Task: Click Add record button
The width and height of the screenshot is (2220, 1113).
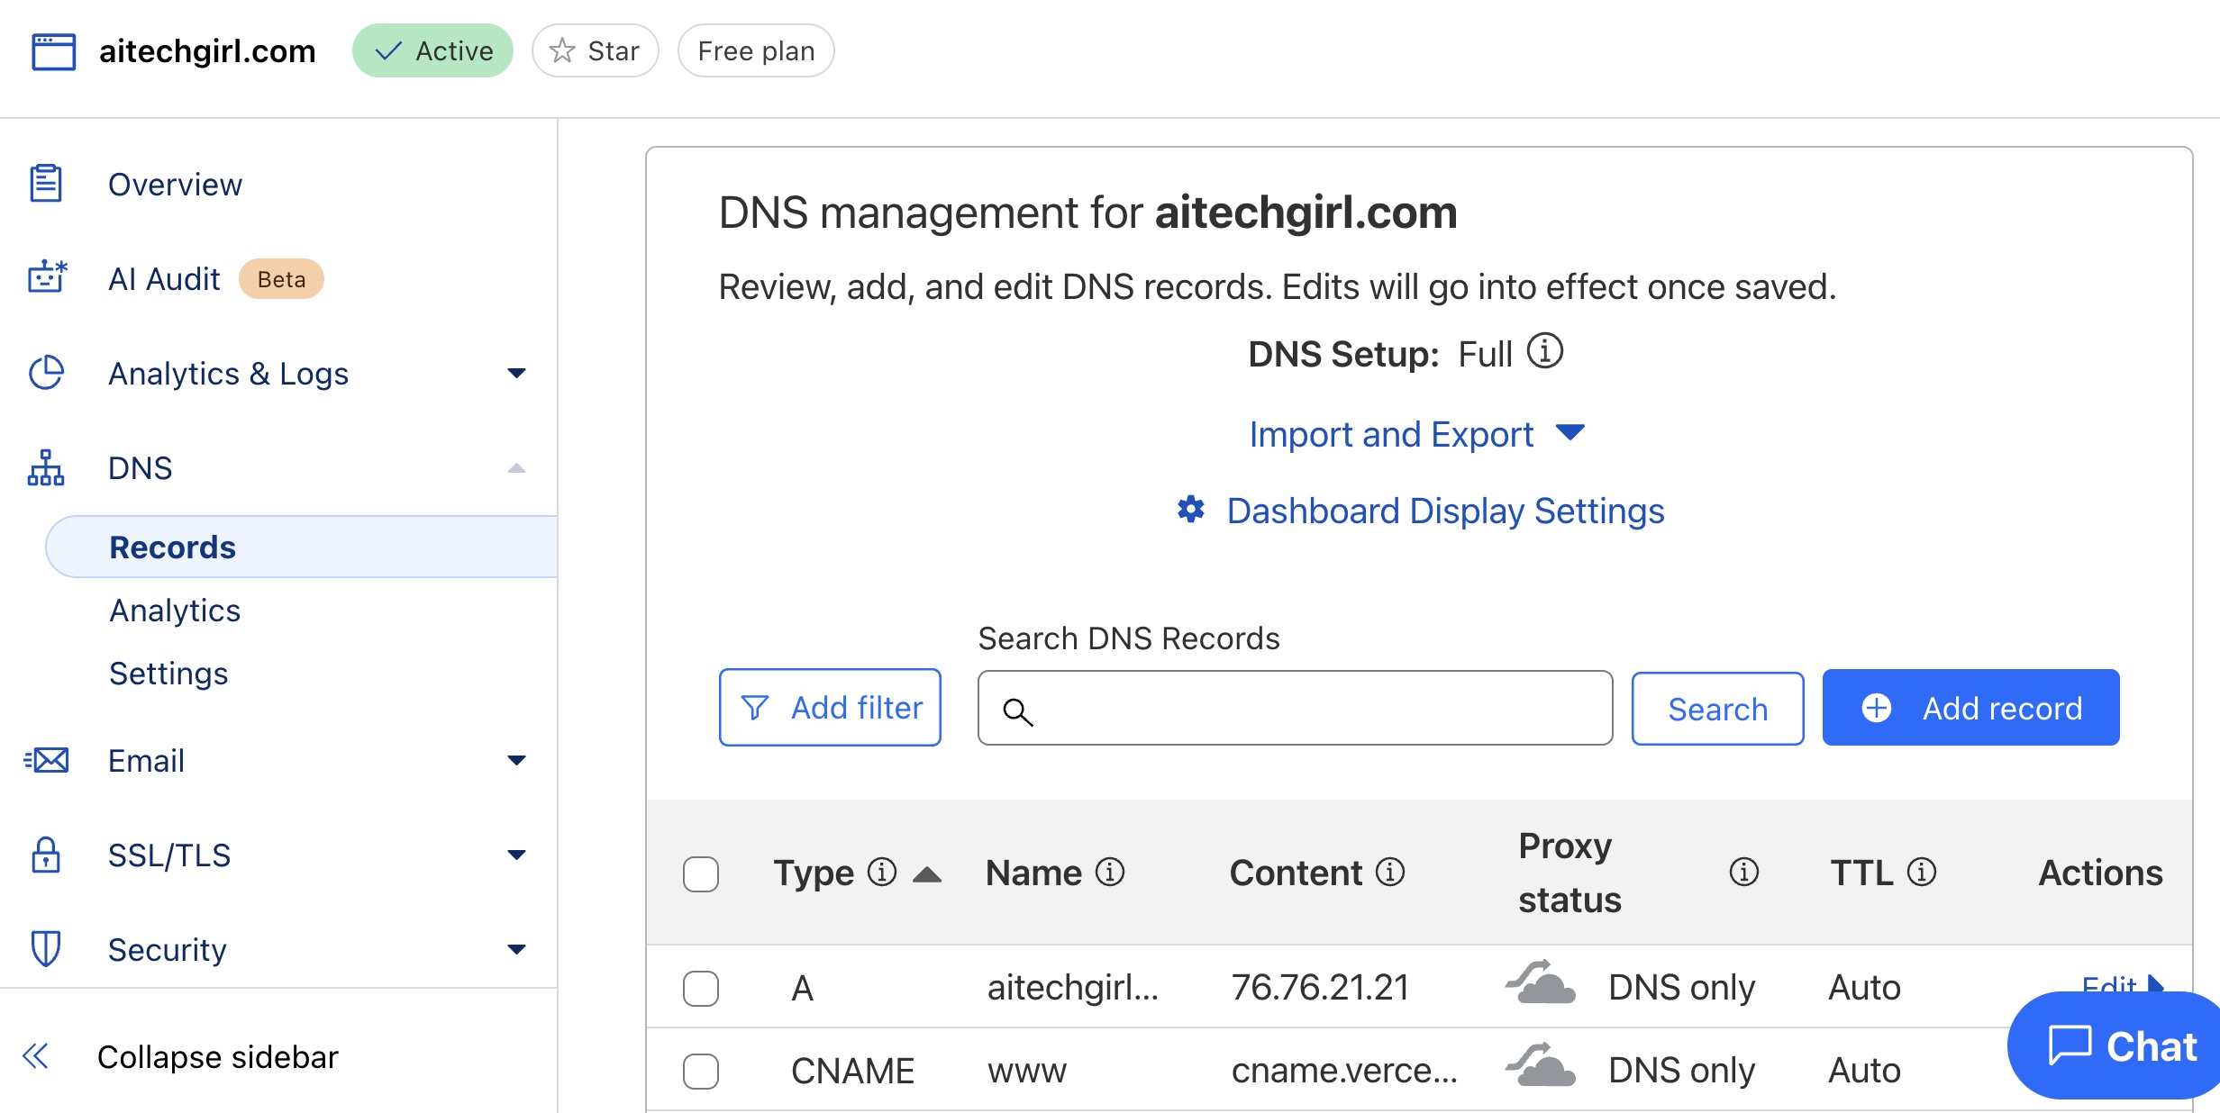Action: tap(1970, 707)
